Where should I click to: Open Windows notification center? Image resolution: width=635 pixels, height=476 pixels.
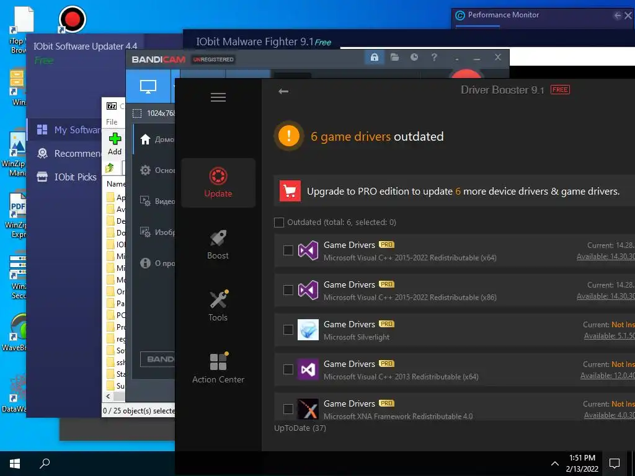coord(615,464)
